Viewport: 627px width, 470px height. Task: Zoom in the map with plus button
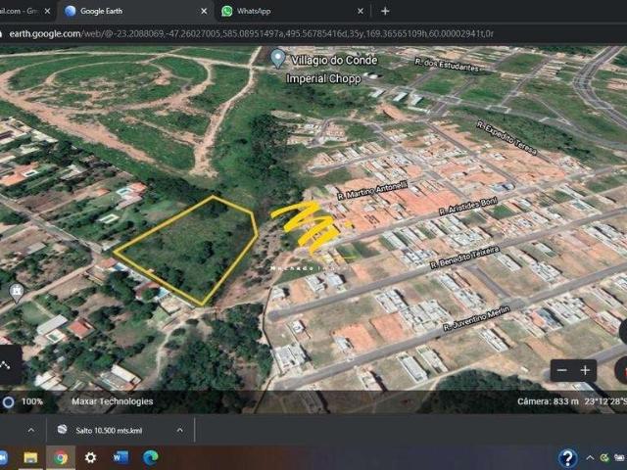(x=585, y=370)
